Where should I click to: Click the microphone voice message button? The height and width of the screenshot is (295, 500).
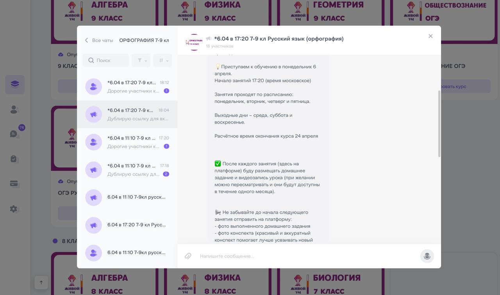427,256
